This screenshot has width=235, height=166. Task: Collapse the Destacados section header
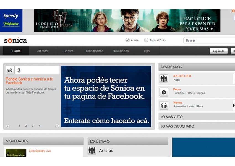pyautogui.click(x=197, y=67)
